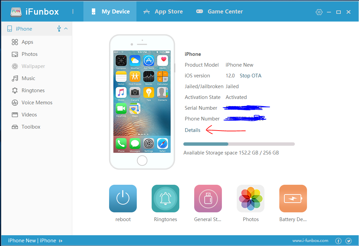
Task: Open Voice Memos in the sidebar
Action: 36,102
